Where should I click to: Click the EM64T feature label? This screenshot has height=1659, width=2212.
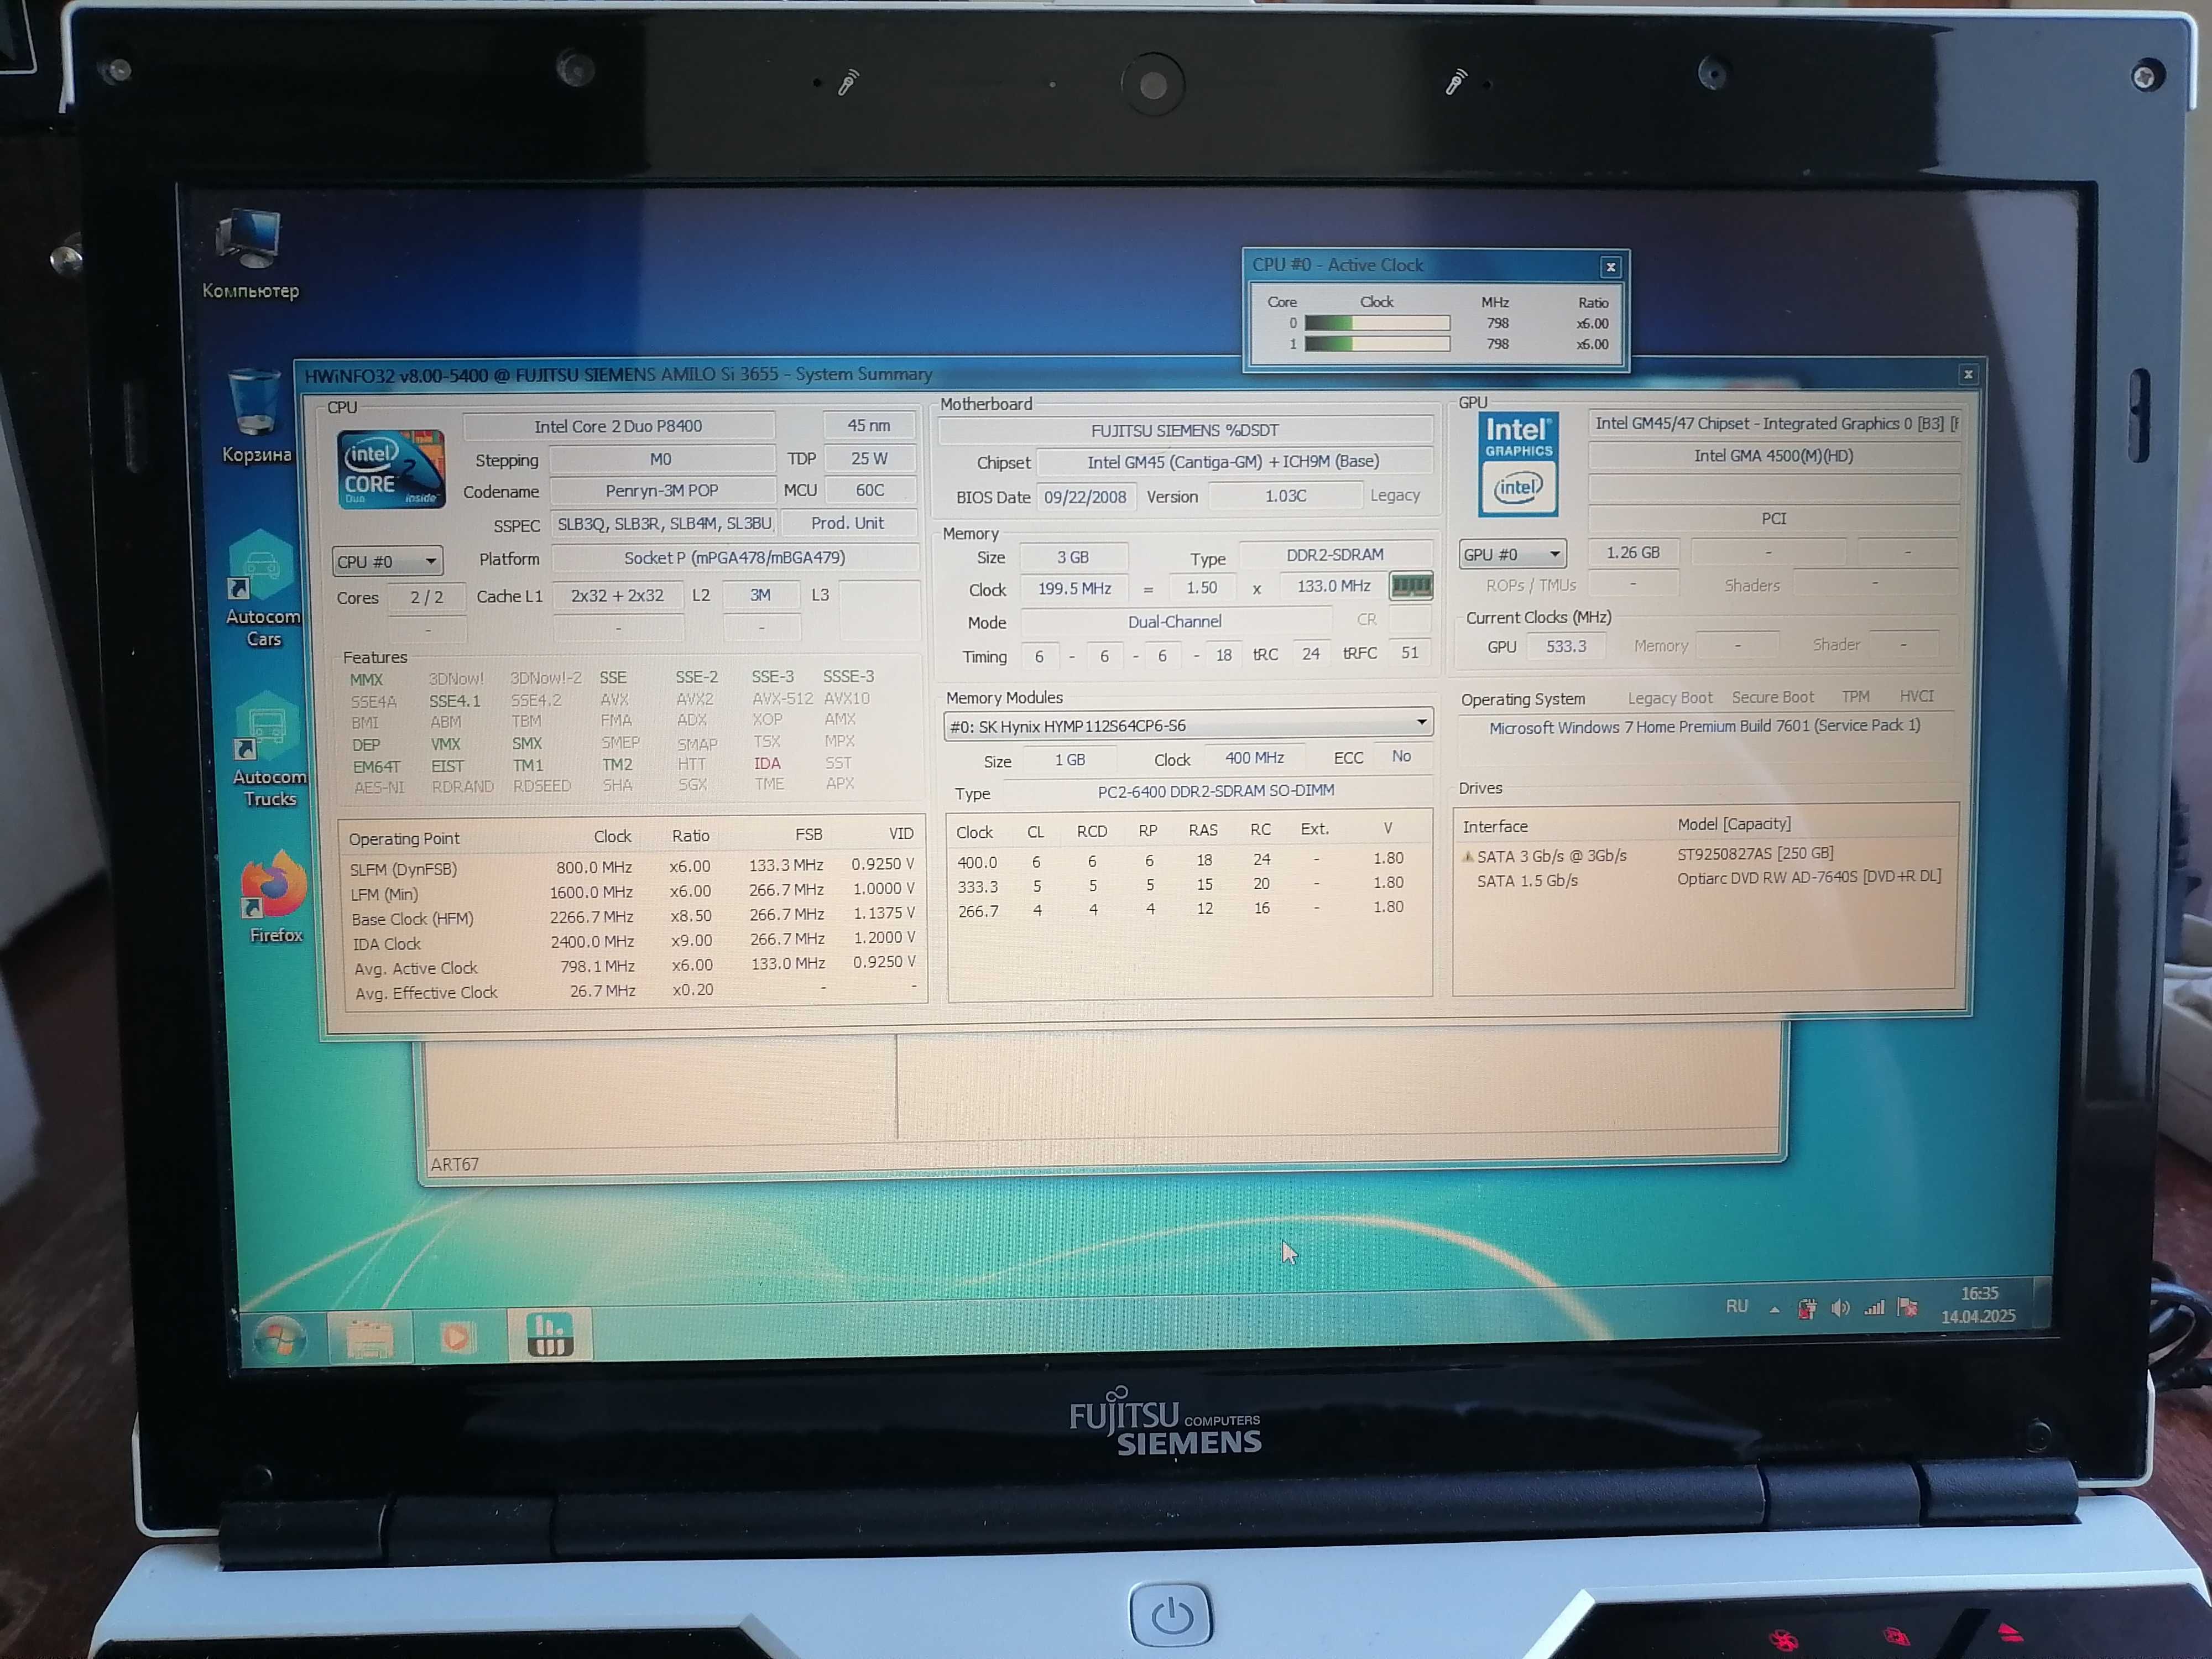click(x=376, y=767)
